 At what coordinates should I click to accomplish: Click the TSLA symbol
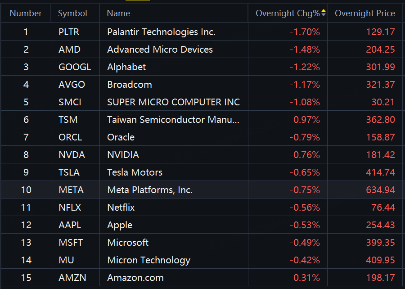coord(69,172)
